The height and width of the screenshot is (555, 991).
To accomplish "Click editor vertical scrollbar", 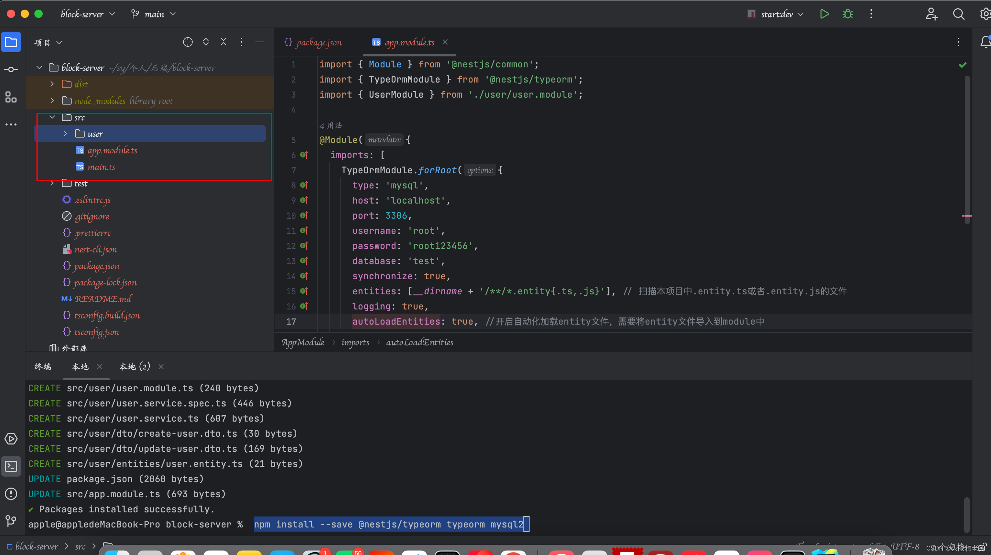I will click(967, 150).
